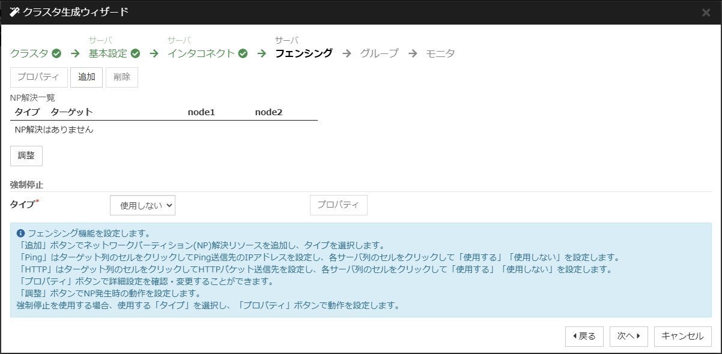The image size is (722, 354).
Task: Click the wizard wand icon in title bar
Action: 15,12
